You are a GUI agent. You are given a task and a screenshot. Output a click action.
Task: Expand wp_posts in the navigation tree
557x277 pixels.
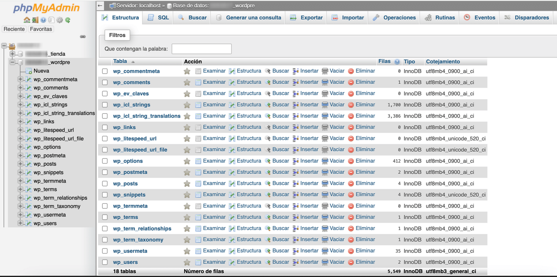[x=20, y=164]
